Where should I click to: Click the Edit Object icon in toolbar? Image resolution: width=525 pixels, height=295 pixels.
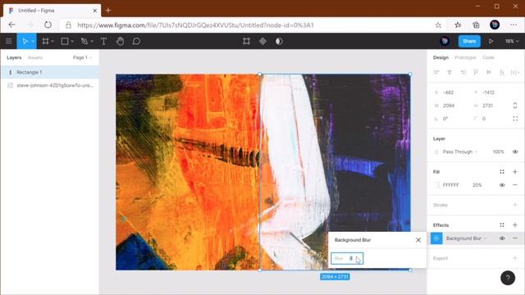pyautogui.click(x=246, y=41)
